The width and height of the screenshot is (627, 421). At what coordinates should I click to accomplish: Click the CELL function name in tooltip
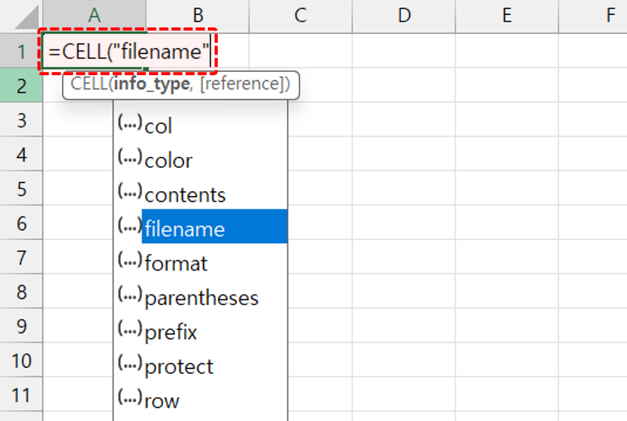click(x=87, y=84)
